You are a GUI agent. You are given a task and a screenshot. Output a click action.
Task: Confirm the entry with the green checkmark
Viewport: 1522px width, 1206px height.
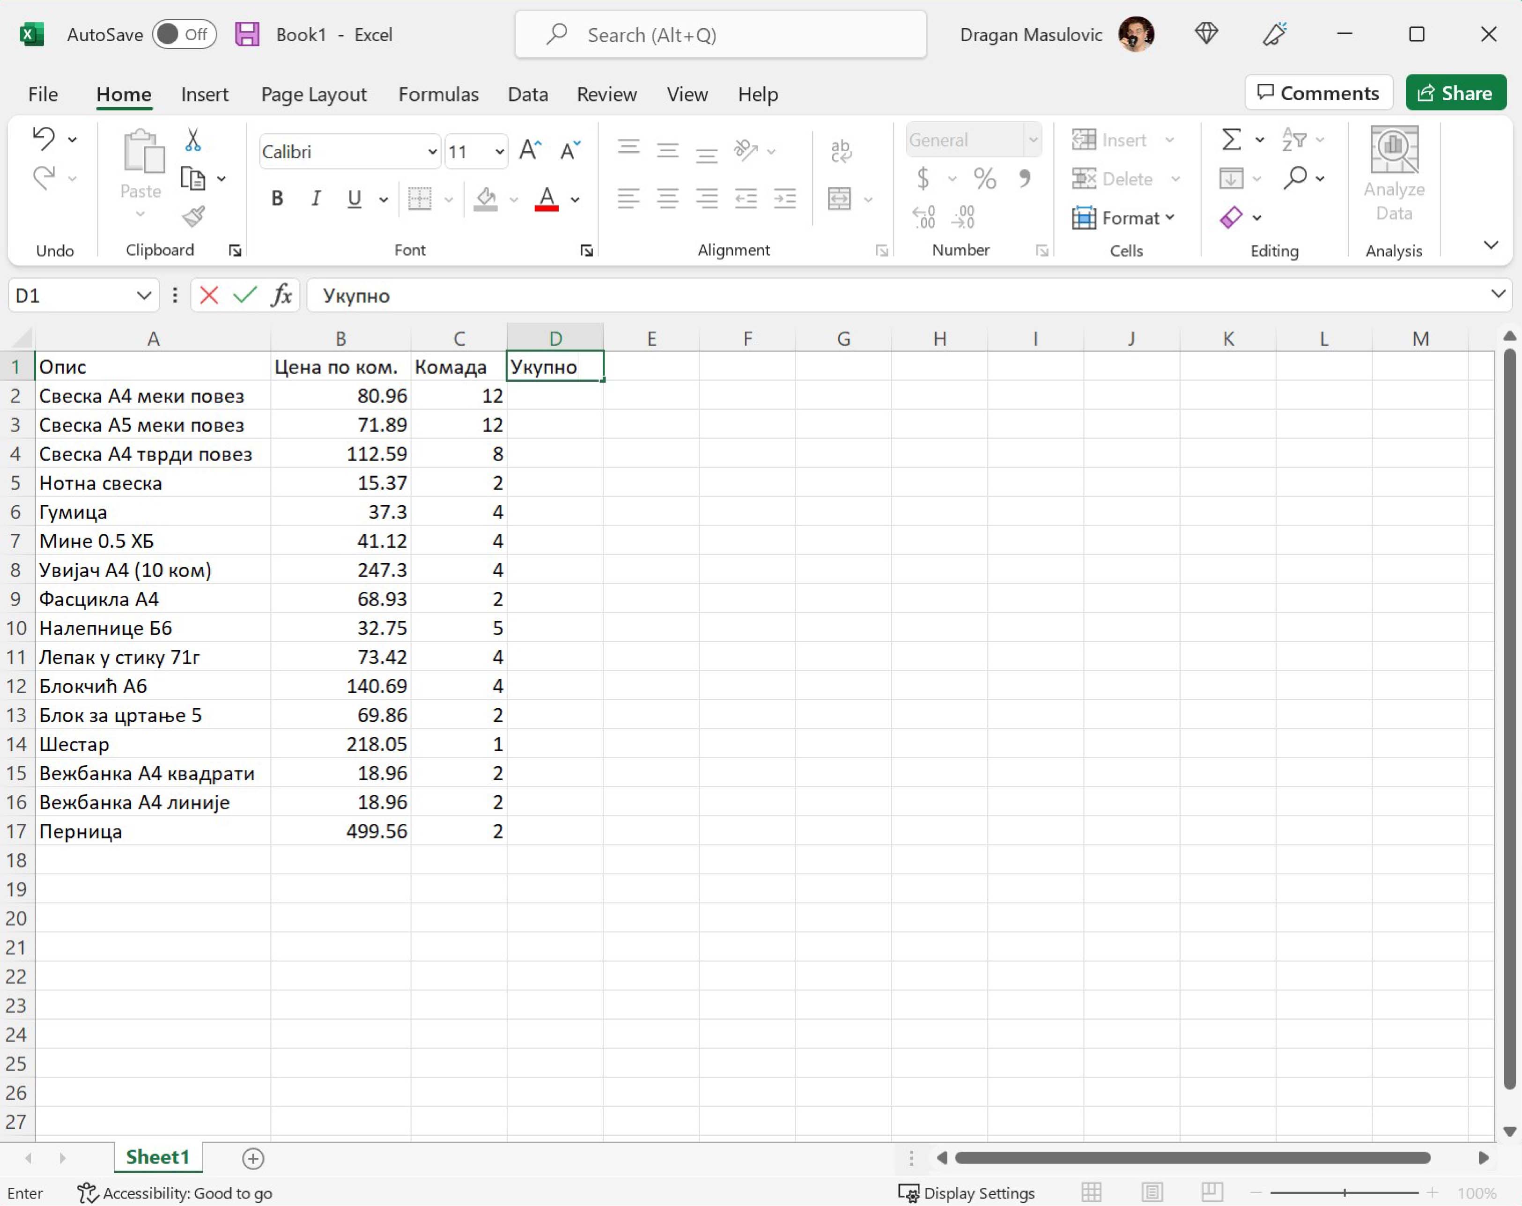click(244, 295)
